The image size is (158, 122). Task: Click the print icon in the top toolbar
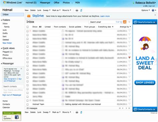tap(77, 10)
